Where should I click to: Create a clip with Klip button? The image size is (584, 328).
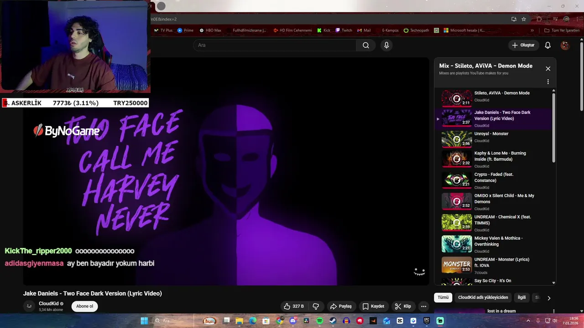(403, 306)
